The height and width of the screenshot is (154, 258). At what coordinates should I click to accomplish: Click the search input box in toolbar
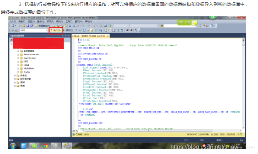pos(179,26)
